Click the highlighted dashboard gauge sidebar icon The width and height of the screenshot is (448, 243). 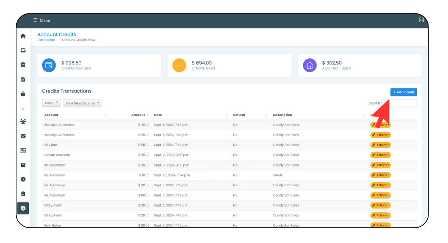click(23, 208)
